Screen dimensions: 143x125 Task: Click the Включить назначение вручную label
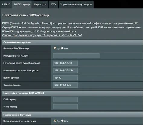pyautogui.click(x=20, y=121)
